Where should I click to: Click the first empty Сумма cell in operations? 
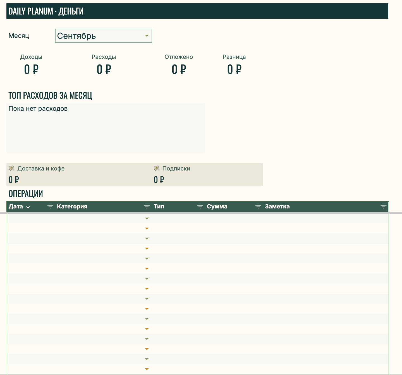(x=233, y=218)
